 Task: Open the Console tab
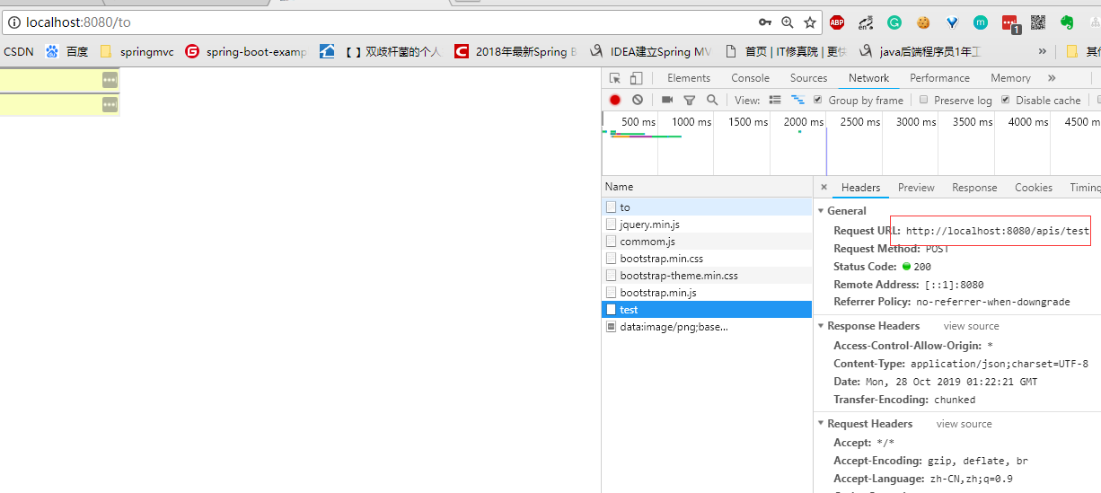point(750,78)
